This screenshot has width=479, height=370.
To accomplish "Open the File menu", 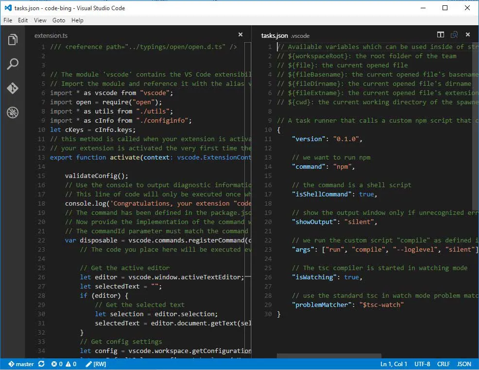I will [8, 20].
